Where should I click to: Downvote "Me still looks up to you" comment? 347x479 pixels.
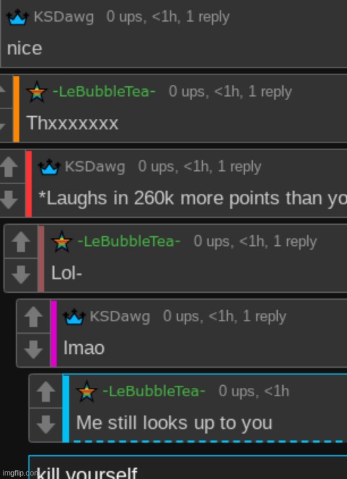click(x=46, y=424)
